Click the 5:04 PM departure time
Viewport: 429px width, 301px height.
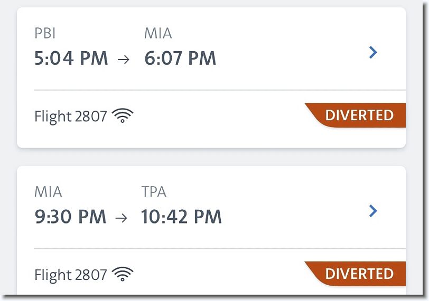tap(71, 58)
